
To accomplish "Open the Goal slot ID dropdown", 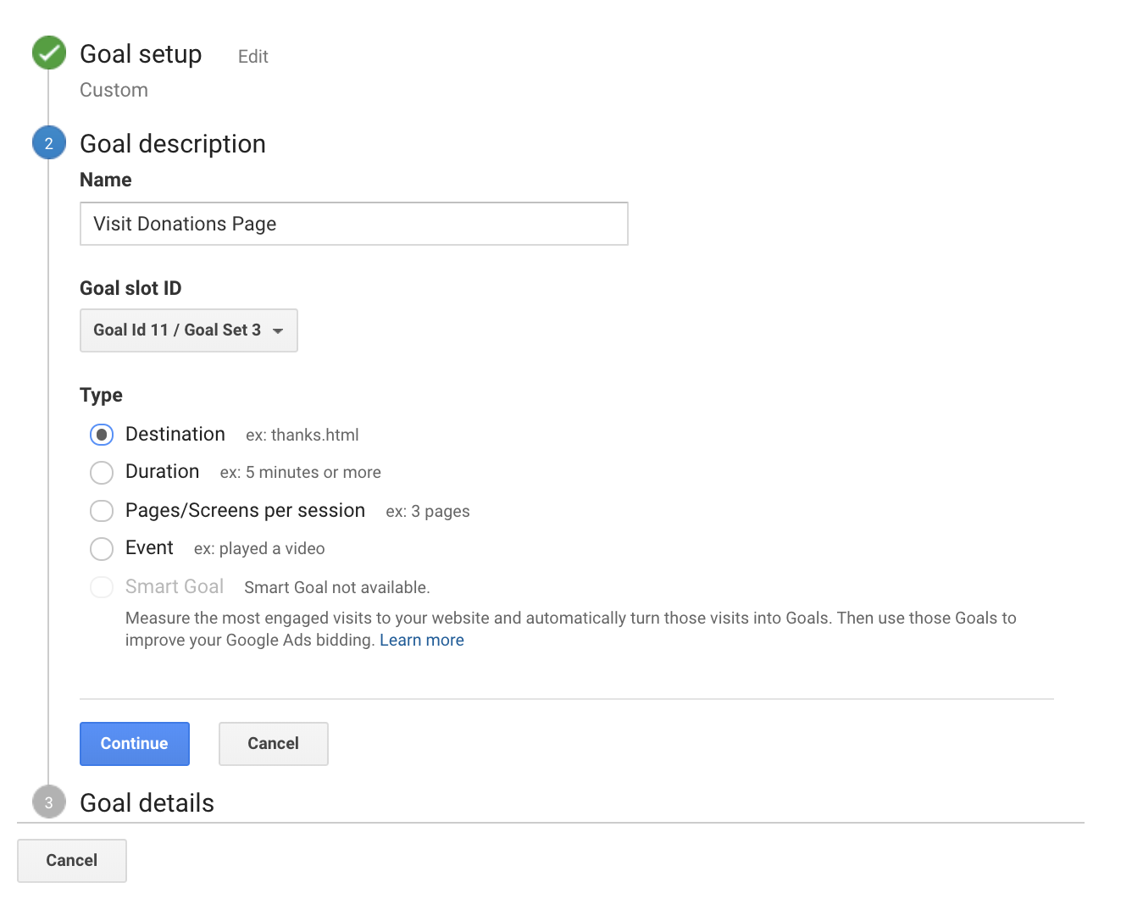I will (189, 330).
